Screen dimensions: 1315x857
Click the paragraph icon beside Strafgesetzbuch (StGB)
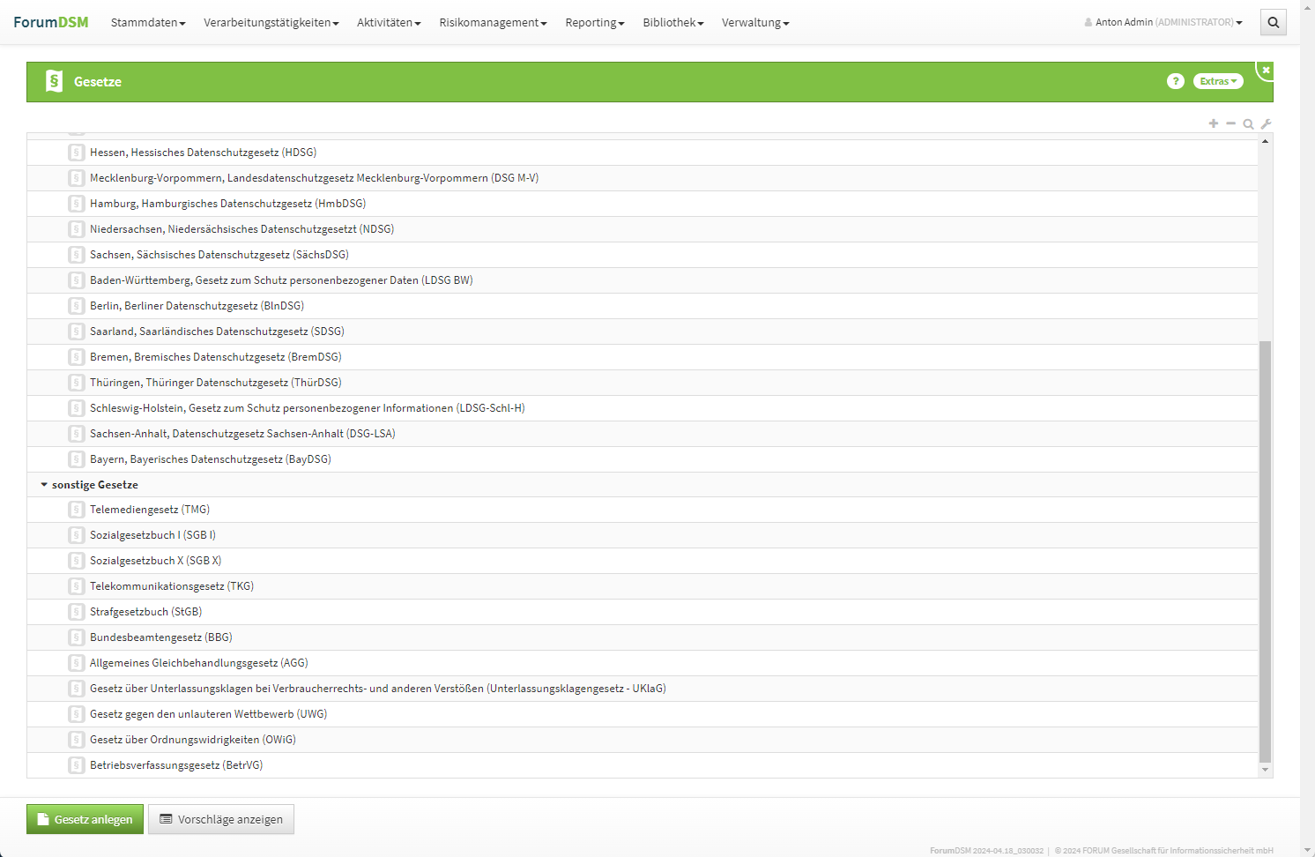[77, 612]
